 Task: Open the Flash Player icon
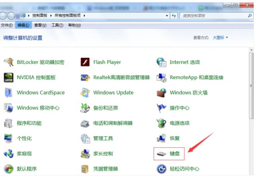[x=85, y=62]
